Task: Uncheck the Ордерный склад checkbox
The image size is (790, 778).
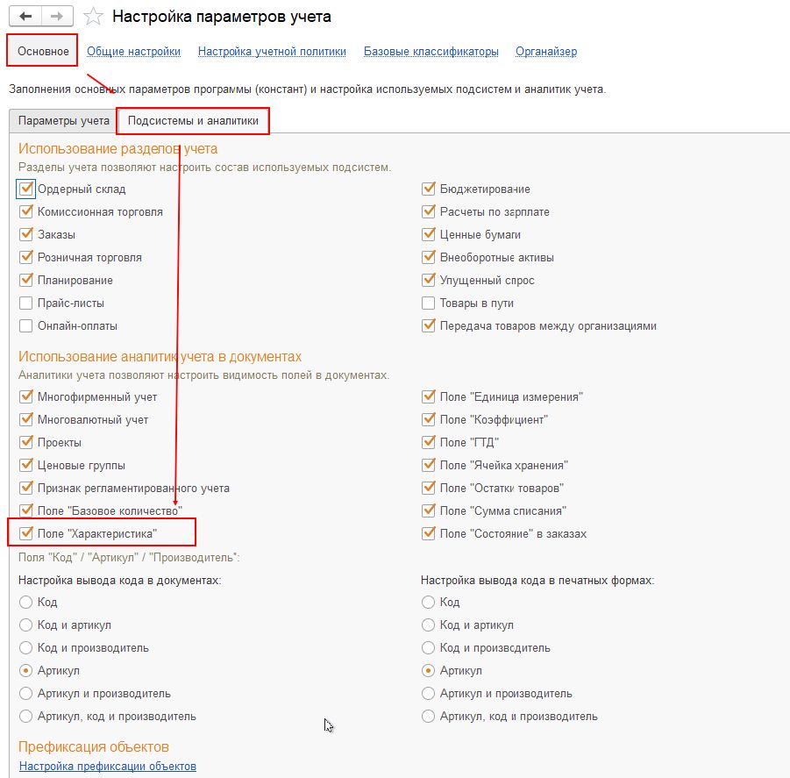Action: (25, 189)
